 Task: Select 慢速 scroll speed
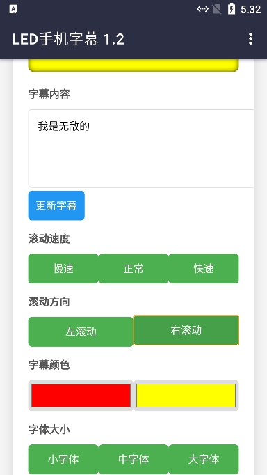point(63,268)
